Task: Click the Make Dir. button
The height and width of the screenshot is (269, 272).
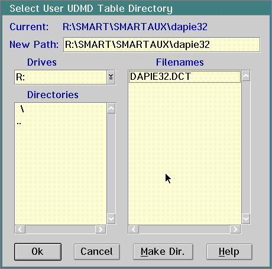Action: (x=163, y=252)
